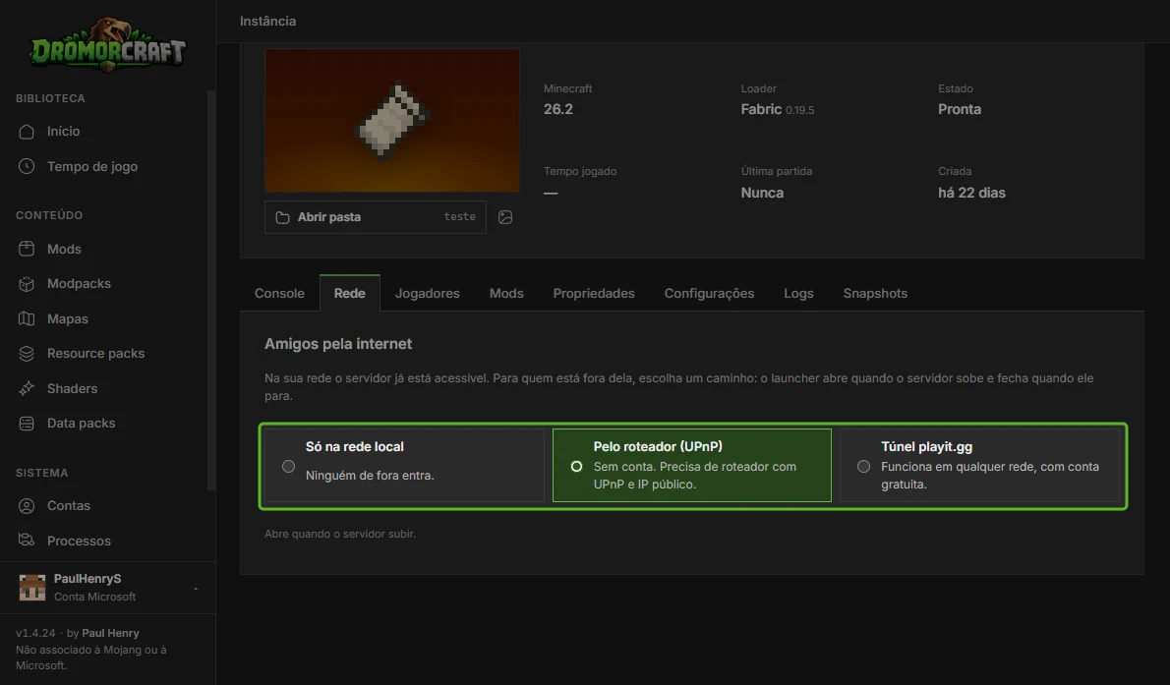Expand the PaulHenryS account switcher

[107, 588]
